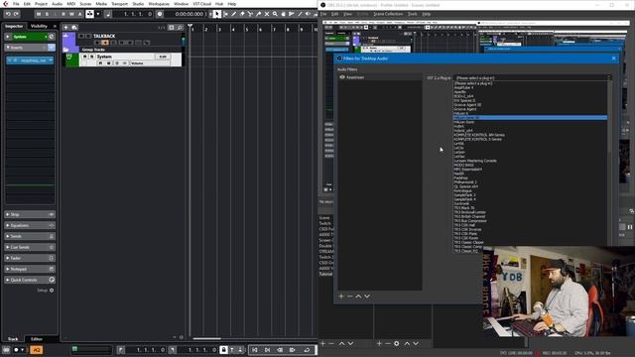Open Quick Controls circular icon

coord(52,280)
